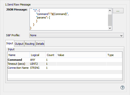130x95 pixels.
Task: Click the Logical column header
Action: click(37, 55)
